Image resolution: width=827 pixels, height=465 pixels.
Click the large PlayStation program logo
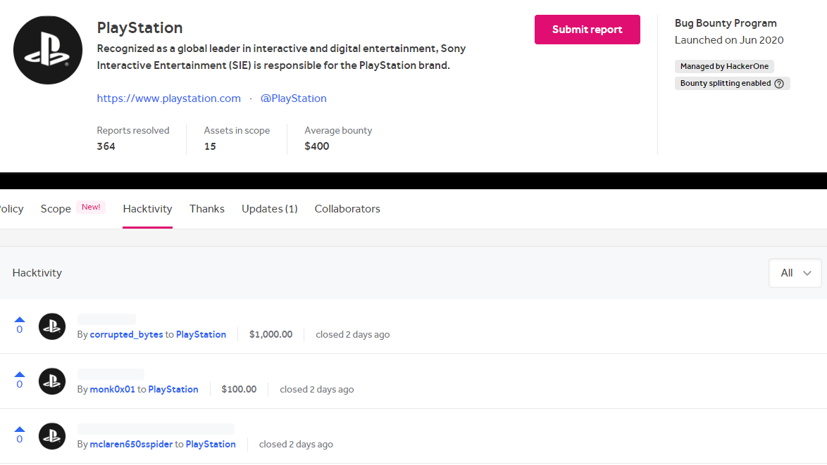click(x=48, y=50)
